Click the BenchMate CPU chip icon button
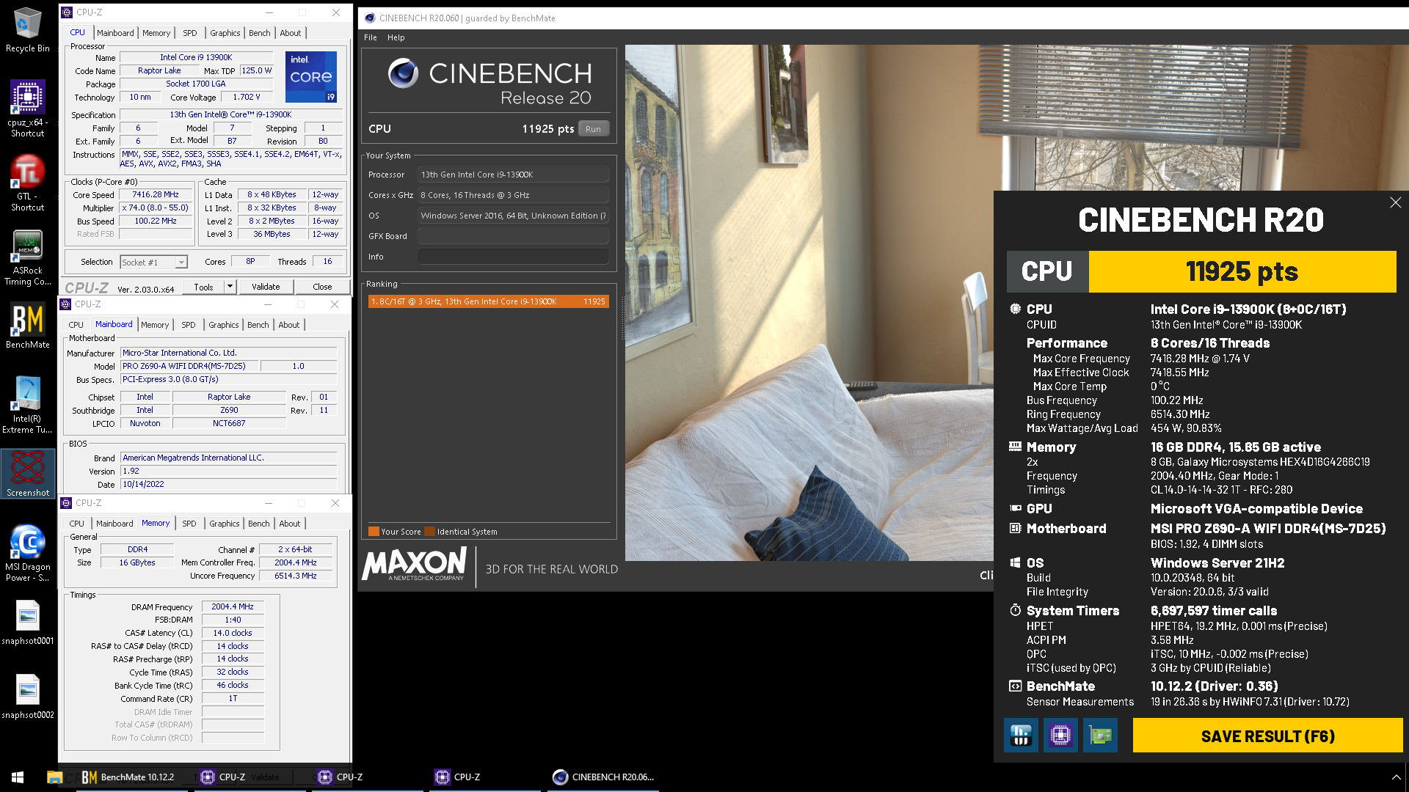Viewport: 1409px width, 792px height. click(x=1060, y=735)
